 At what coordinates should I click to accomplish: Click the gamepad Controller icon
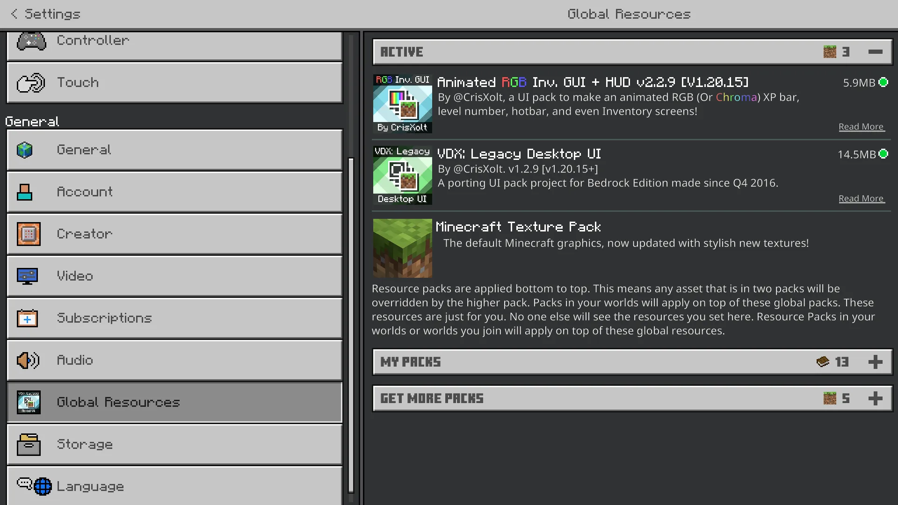(31, 41)
